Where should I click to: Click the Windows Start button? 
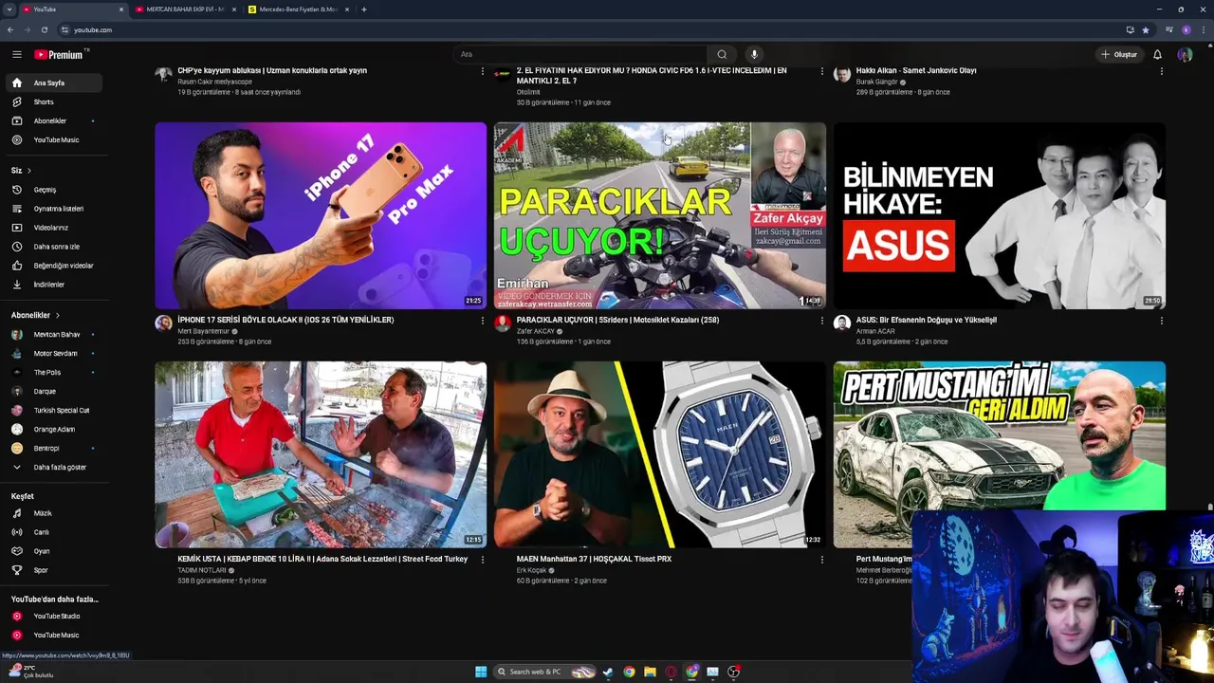tap(481, 672)
